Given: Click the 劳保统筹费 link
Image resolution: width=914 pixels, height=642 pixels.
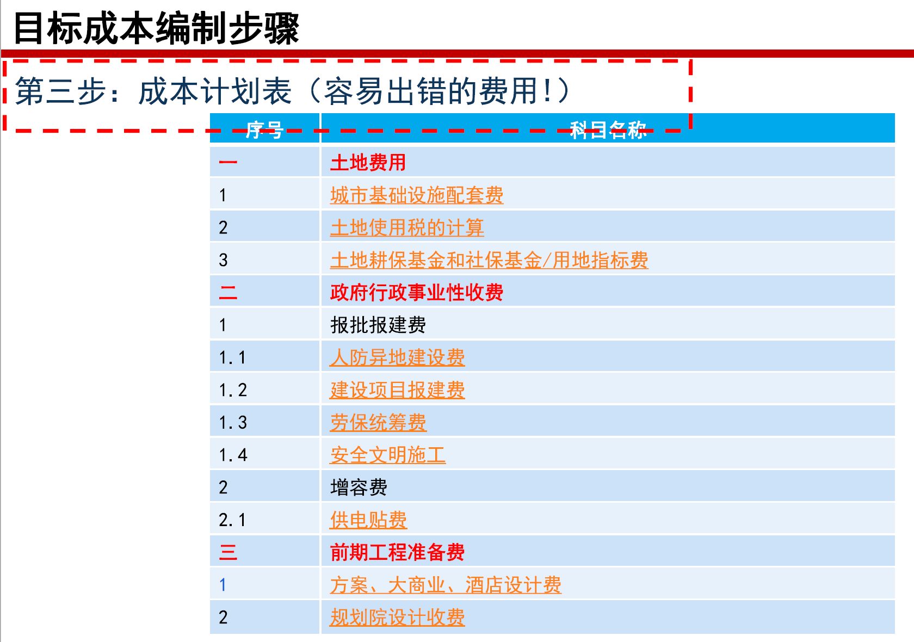Looking at the screenshot, I should click(378, 423).
